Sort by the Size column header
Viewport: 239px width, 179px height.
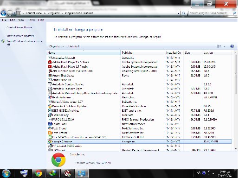coord(193,53)
